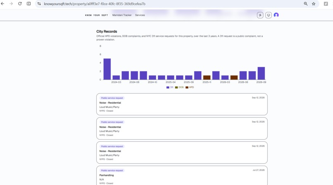Go to KNOW YOUR SQFT home logo

point(97,15)
